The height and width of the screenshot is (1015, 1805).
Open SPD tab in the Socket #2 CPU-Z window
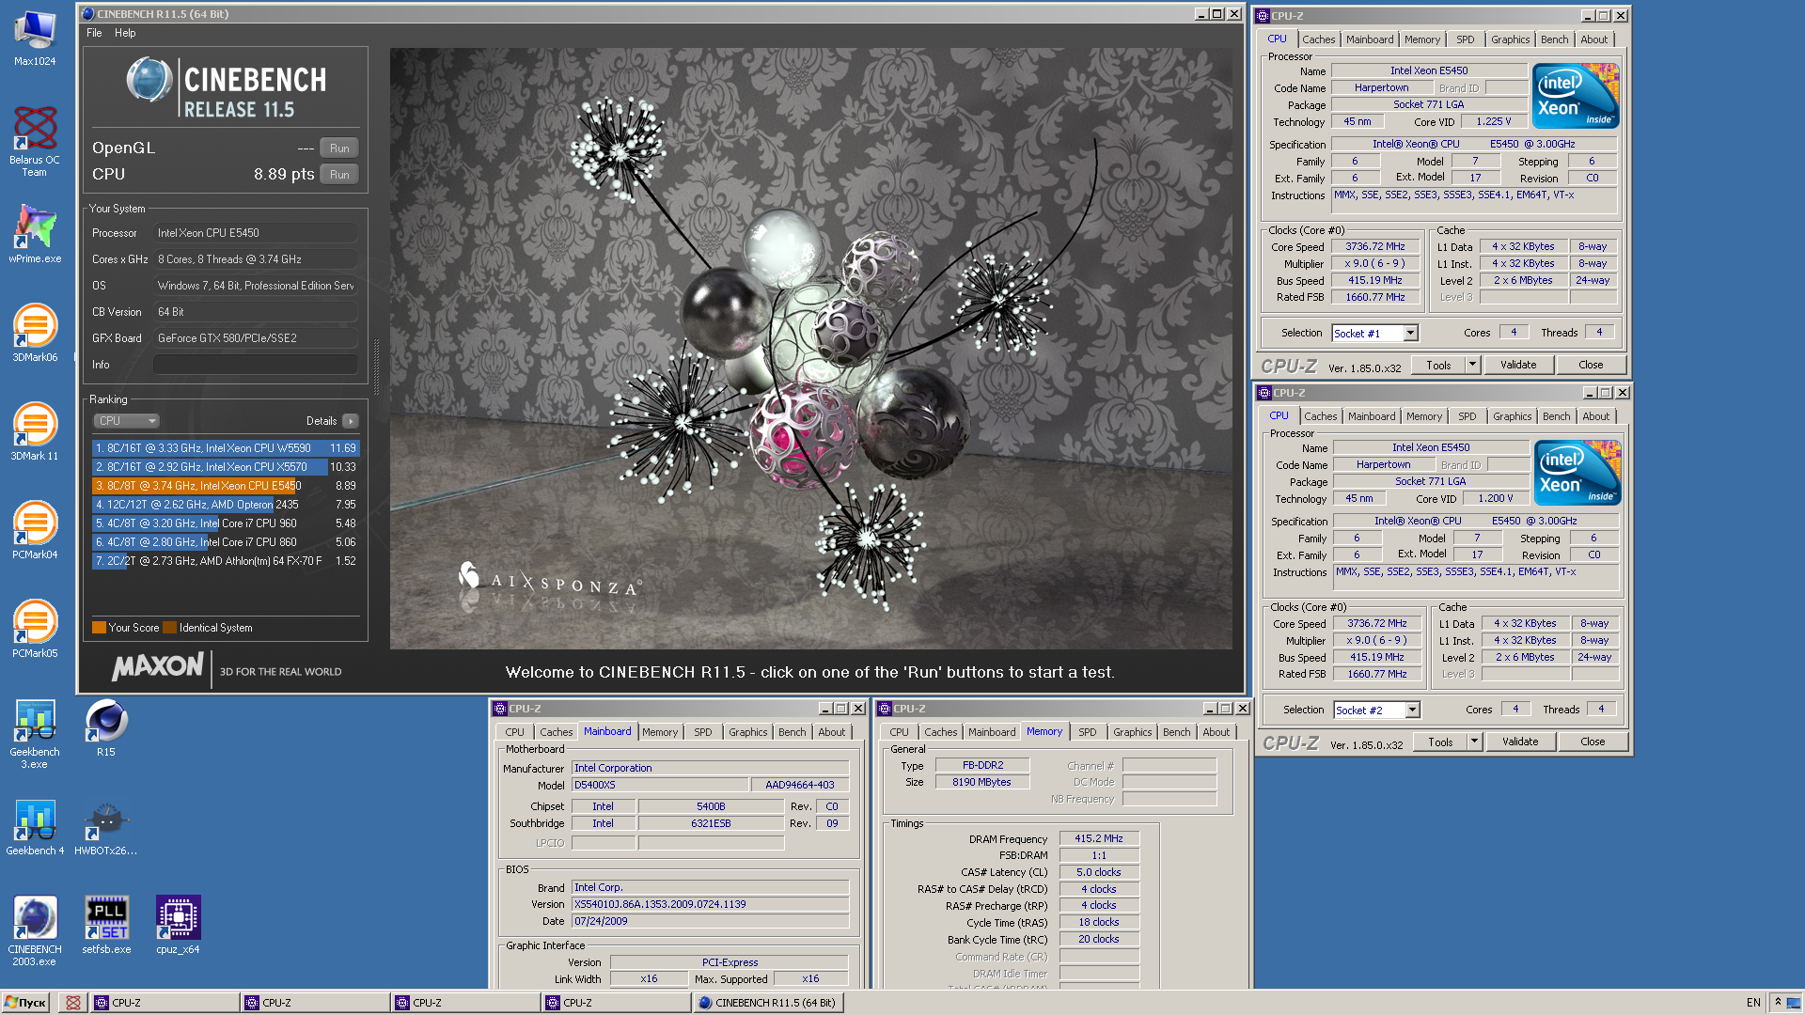(x=1467, y=416)
